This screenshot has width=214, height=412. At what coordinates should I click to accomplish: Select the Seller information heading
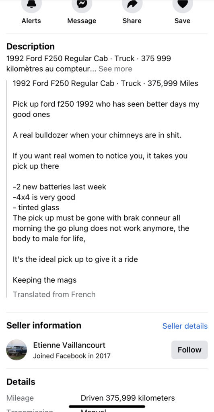tap(43, 325)
